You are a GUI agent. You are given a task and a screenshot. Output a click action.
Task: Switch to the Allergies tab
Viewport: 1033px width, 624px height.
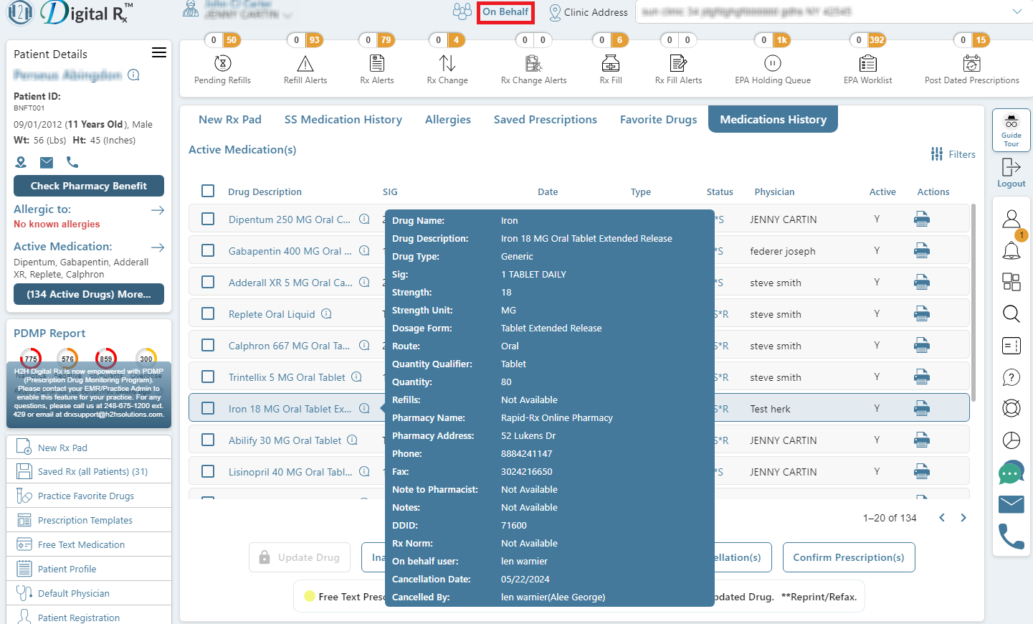tap(448, 119)
